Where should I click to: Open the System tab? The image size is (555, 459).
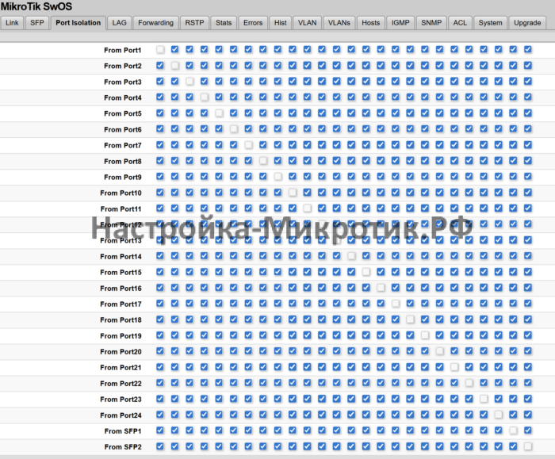click(490, 23)
